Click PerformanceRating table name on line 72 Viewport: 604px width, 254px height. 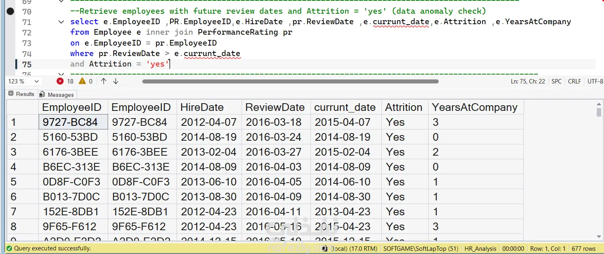(x=238, y=32)
